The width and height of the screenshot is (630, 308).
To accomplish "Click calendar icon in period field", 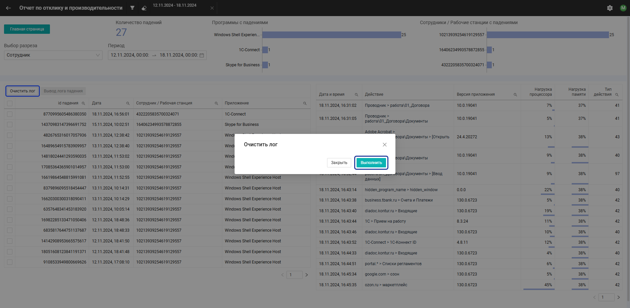I will [202, 55].
